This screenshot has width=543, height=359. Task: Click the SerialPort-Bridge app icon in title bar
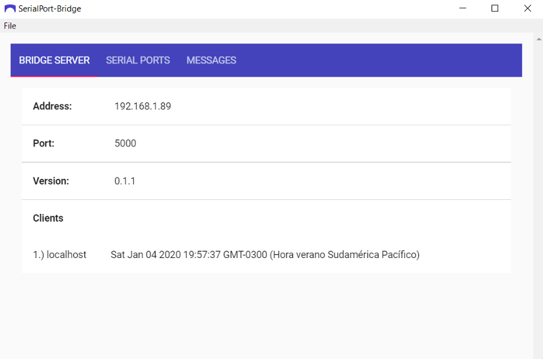pos(10,9)
